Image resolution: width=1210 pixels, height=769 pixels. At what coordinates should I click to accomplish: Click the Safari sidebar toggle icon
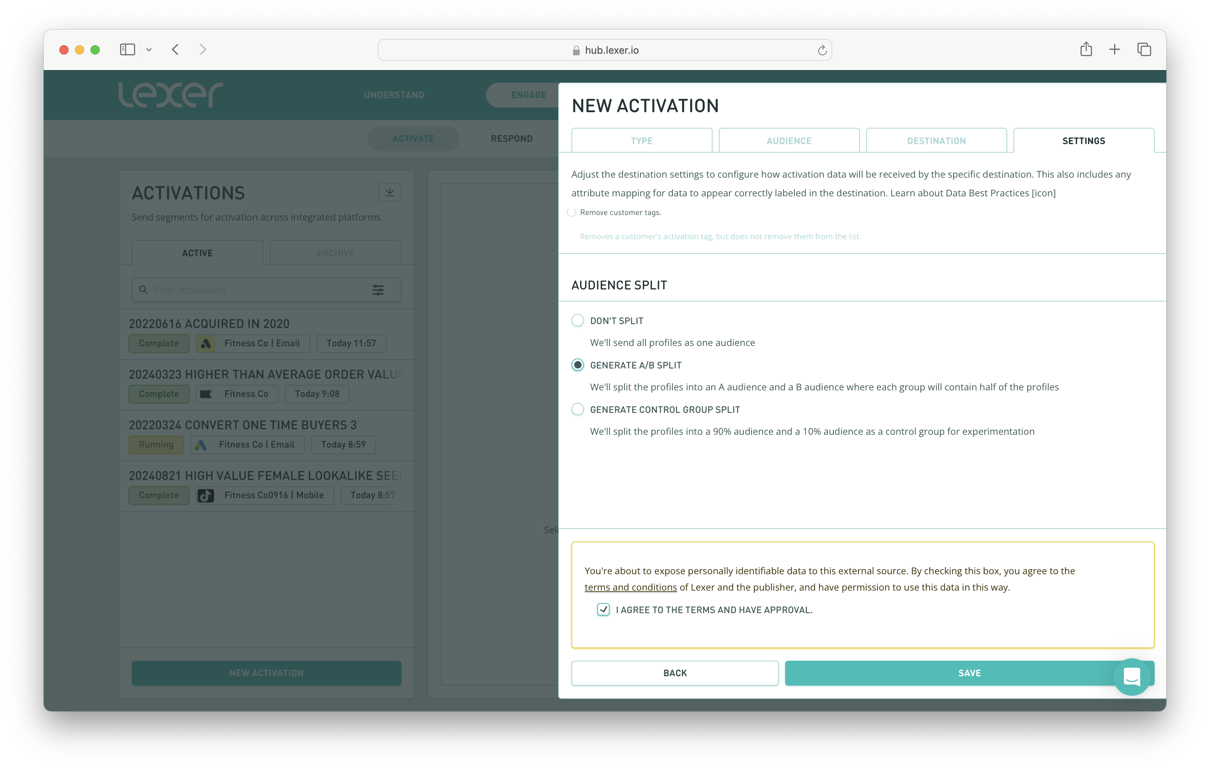click(127, 50)
